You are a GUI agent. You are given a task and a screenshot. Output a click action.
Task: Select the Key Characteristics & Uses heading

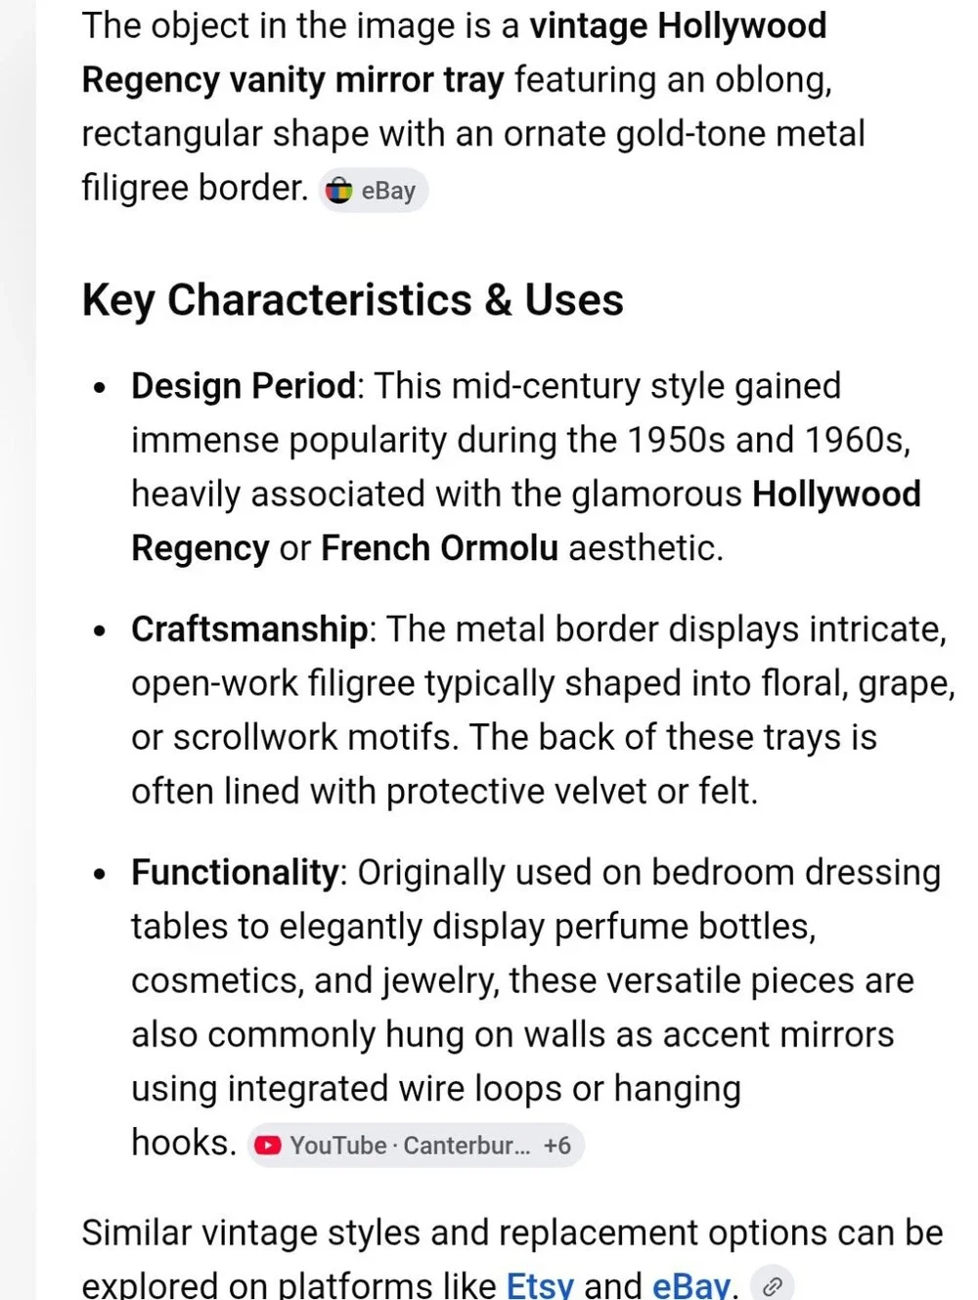tap(353, 300)
